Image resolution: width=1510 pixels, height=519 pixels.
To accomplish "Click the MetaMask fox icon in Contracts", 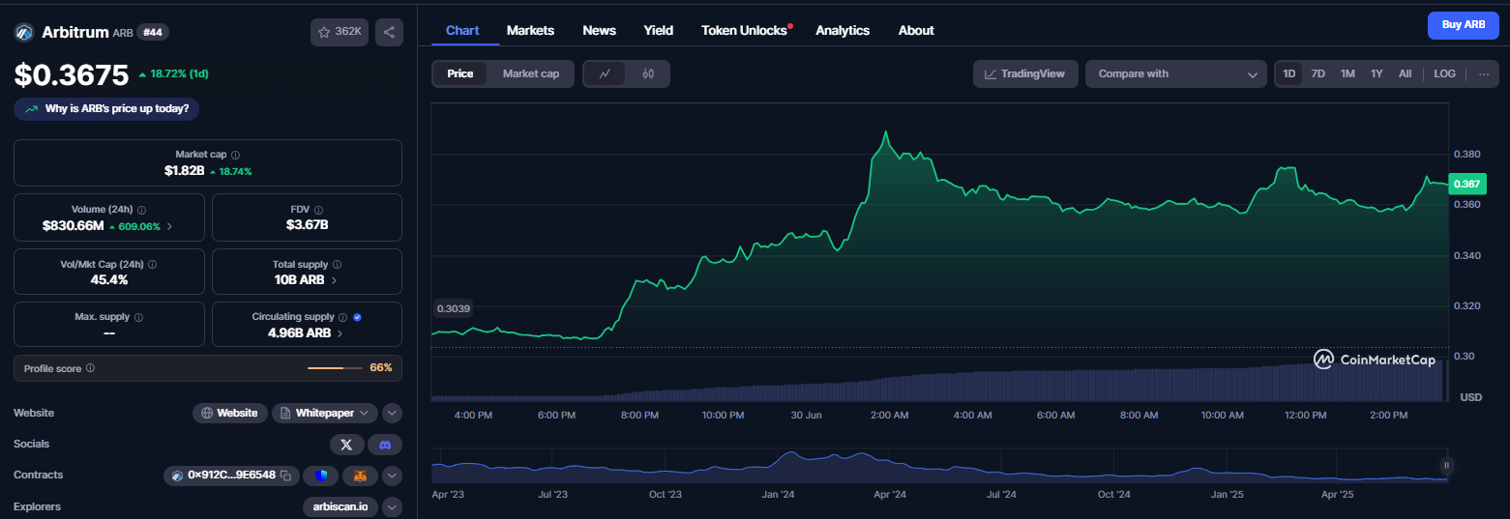I will coord(360,476).
